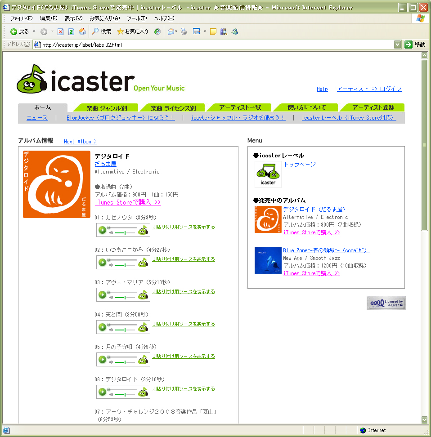
Task: Click the Research toolbar icon
Action: (224, 32)
